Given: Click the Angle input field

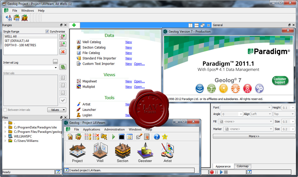Looking at the screenshot, I should click(230, 114).
